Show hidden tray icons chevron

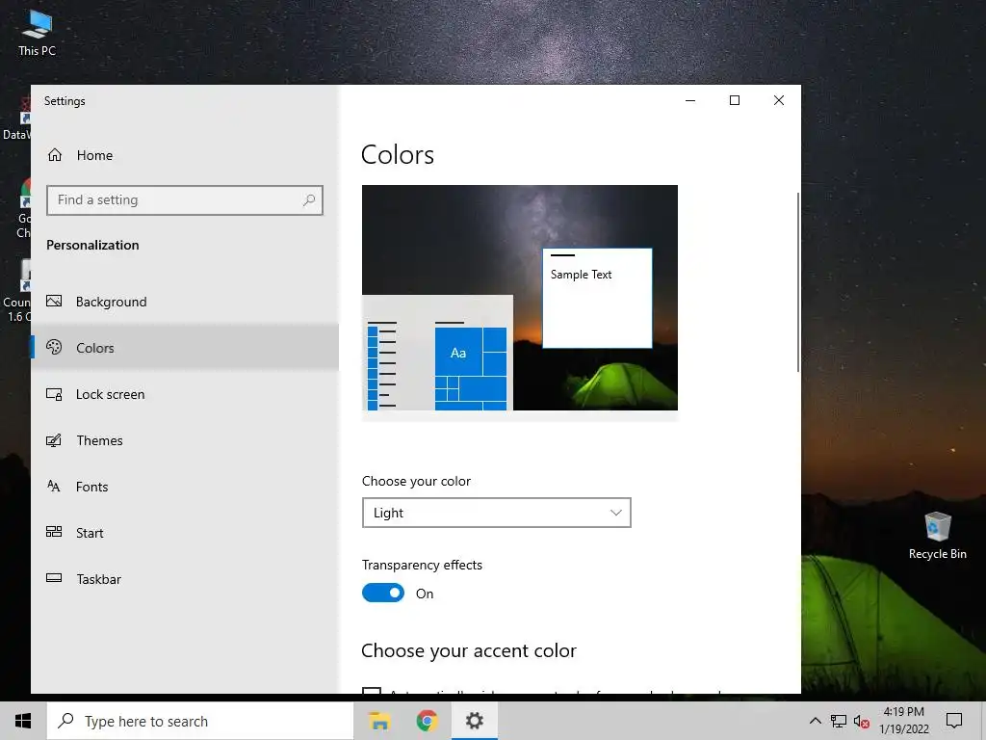tap(815, 721)
